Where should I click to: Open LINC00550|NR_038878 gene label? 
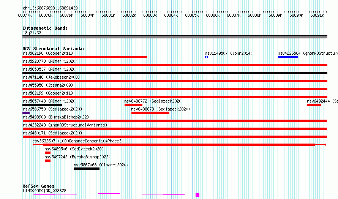pyautogui.click(x=44, y=191)
